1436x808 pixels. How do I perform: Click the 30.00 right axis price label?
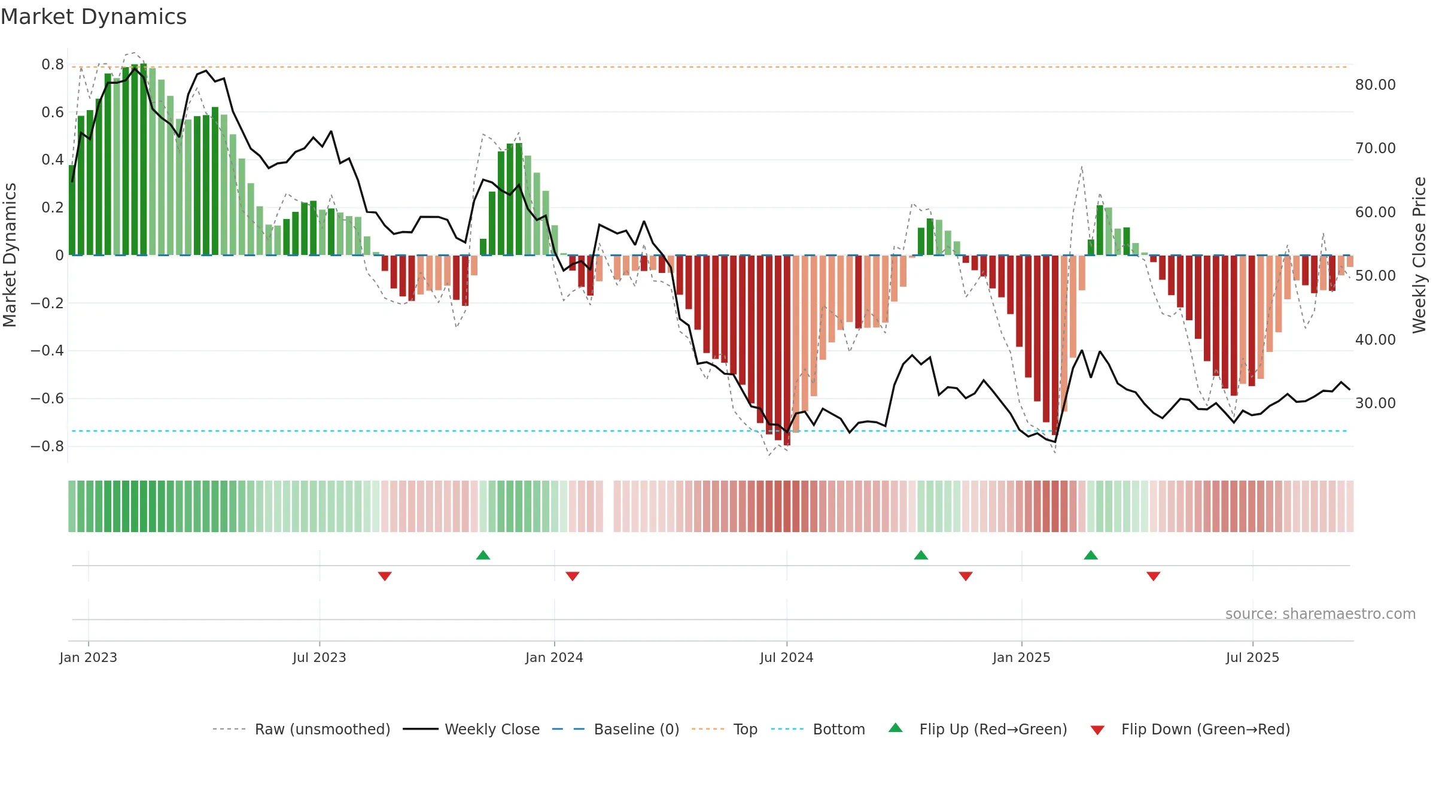[1376, 403]
